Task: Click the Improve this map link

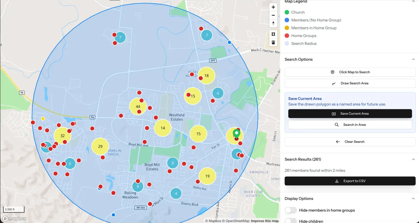Action: click(x=265, y=221)
